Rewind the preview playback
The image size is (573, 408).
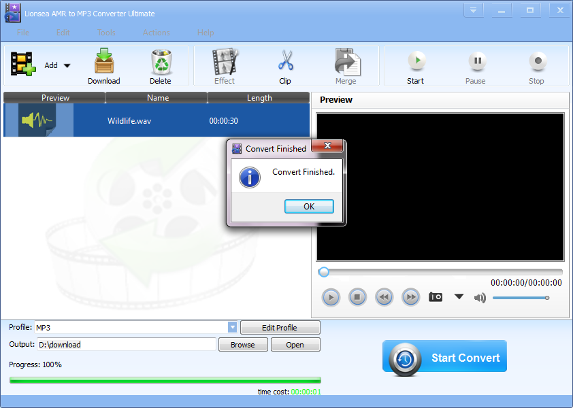(384, 297)
